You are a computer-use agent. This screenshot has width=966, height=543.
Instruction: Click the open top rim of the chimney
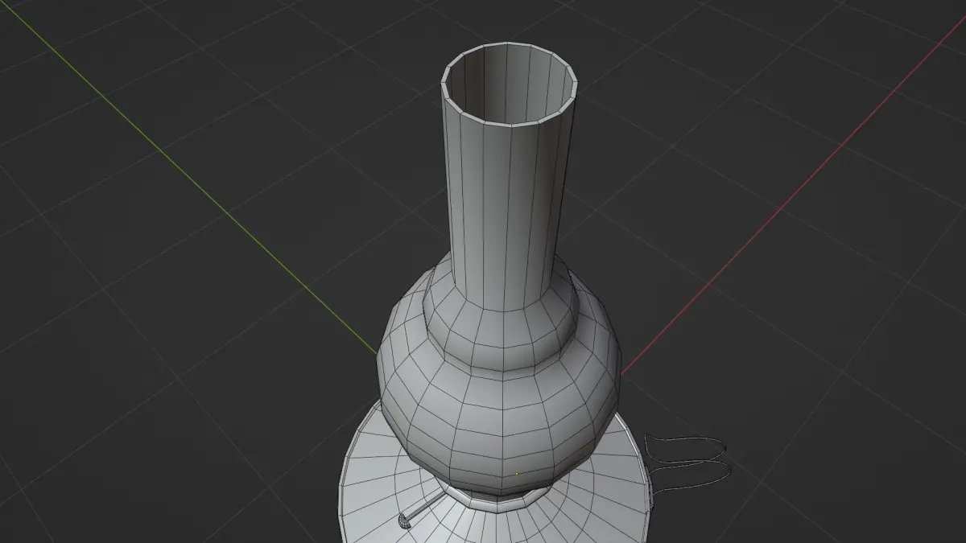510,84
